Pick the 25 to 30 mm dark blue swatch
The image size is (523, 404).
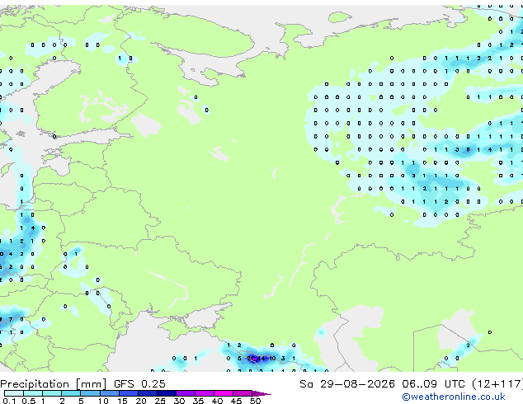(x=167, y=393)
